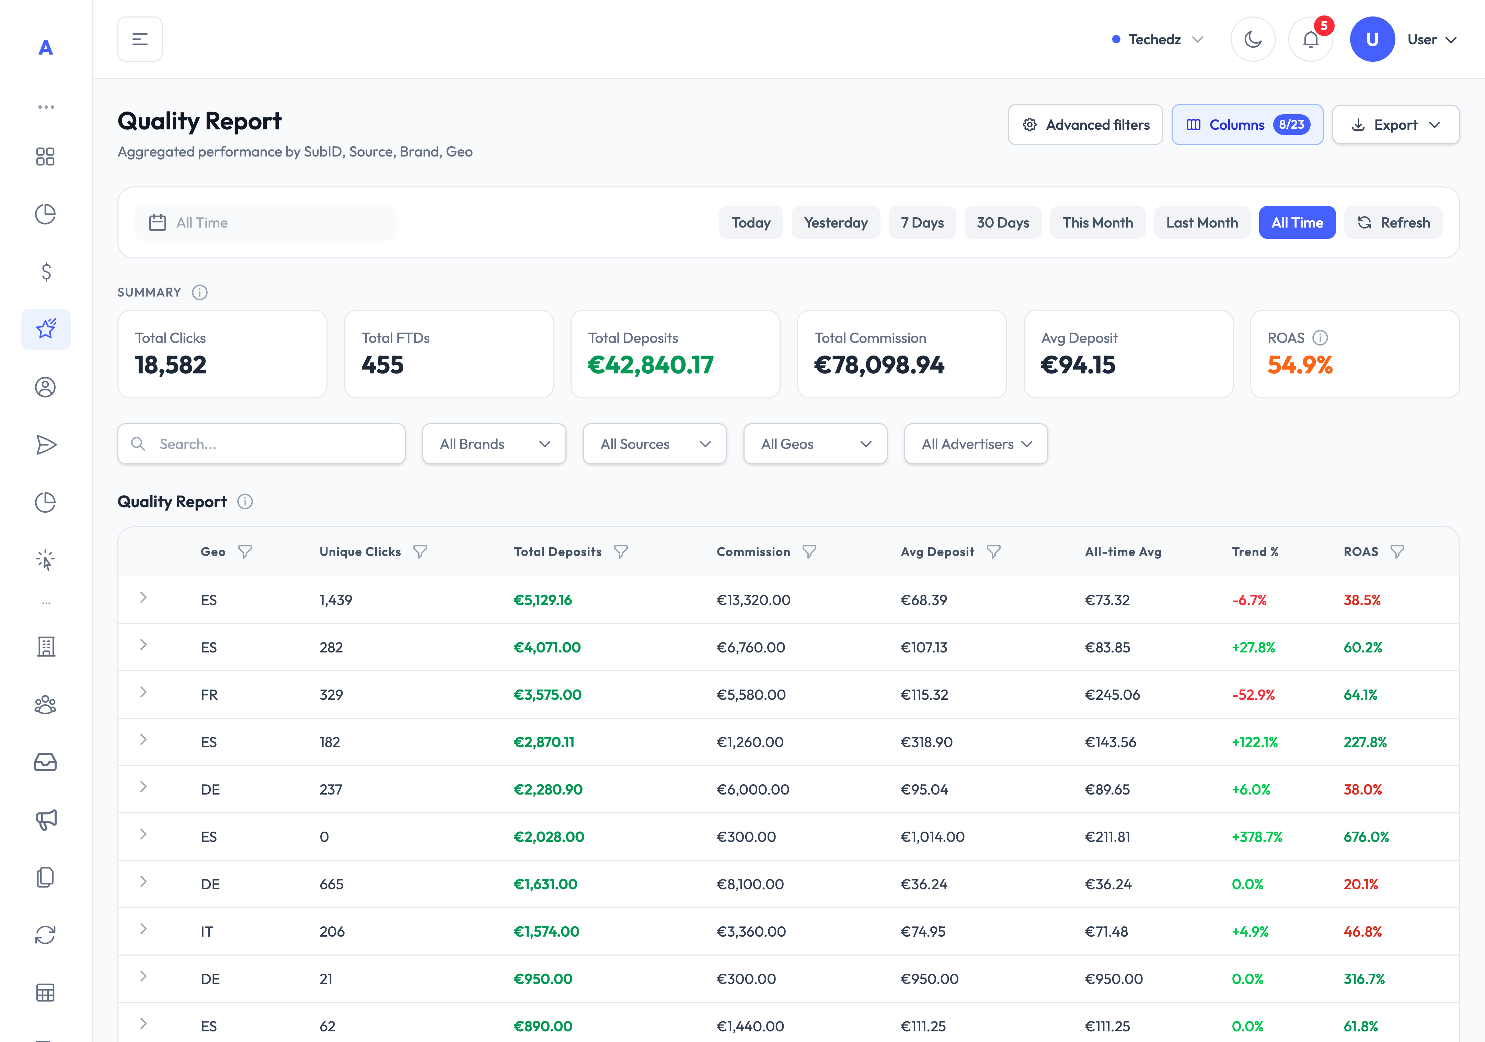Open the people group sidebar icon

pyautogui.click(x=45, y=704)
